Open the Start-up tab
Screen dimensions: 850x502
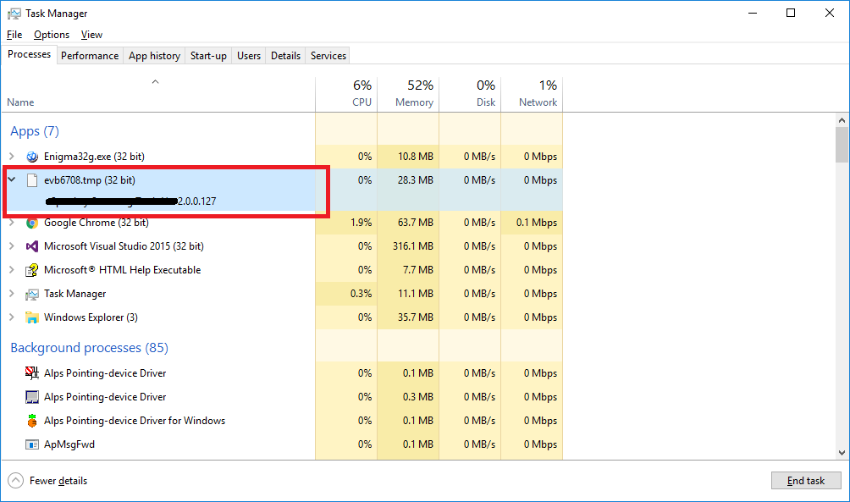point(208,56)
